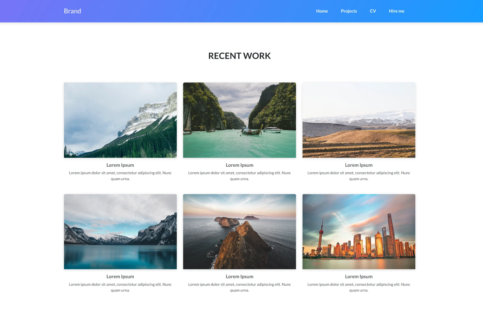
Task: Open the calm mountain lake image
Action: click(x=120, y=232)
